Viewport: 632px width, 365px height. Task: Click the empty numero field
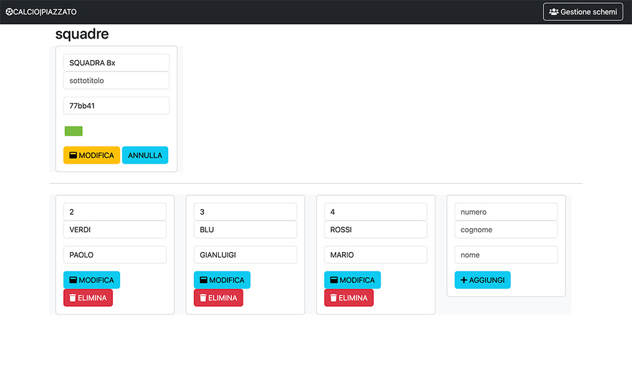pyautogui.click(x=506, y=212)
